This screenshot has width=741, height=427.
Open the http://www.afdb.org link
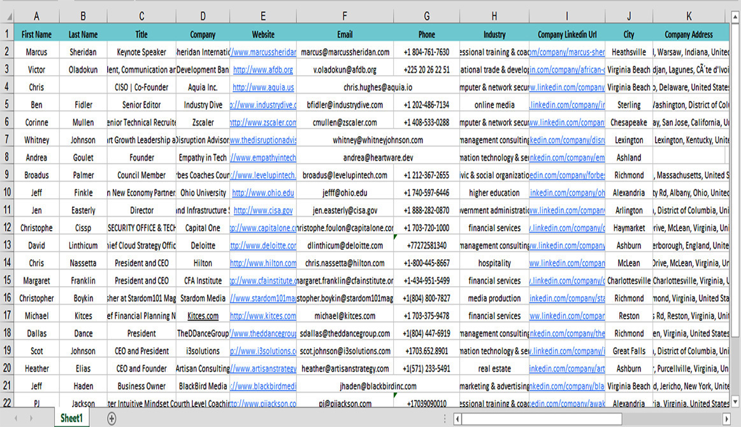[263, 69]
